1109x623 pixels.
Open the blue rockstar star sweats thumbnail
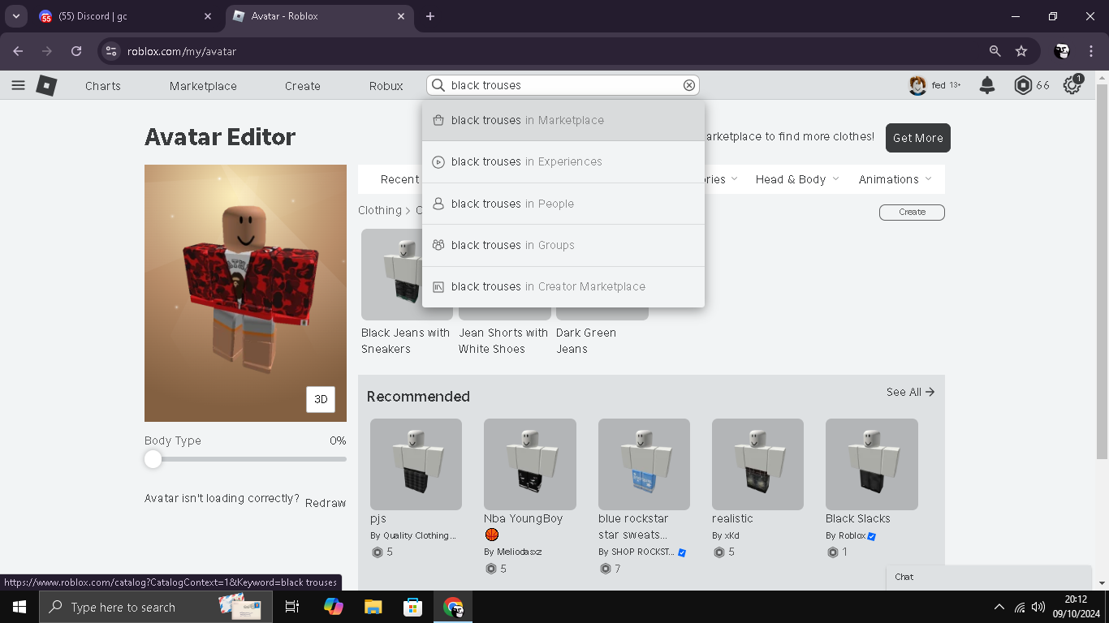pyautogui.click(x=644, y=464)
